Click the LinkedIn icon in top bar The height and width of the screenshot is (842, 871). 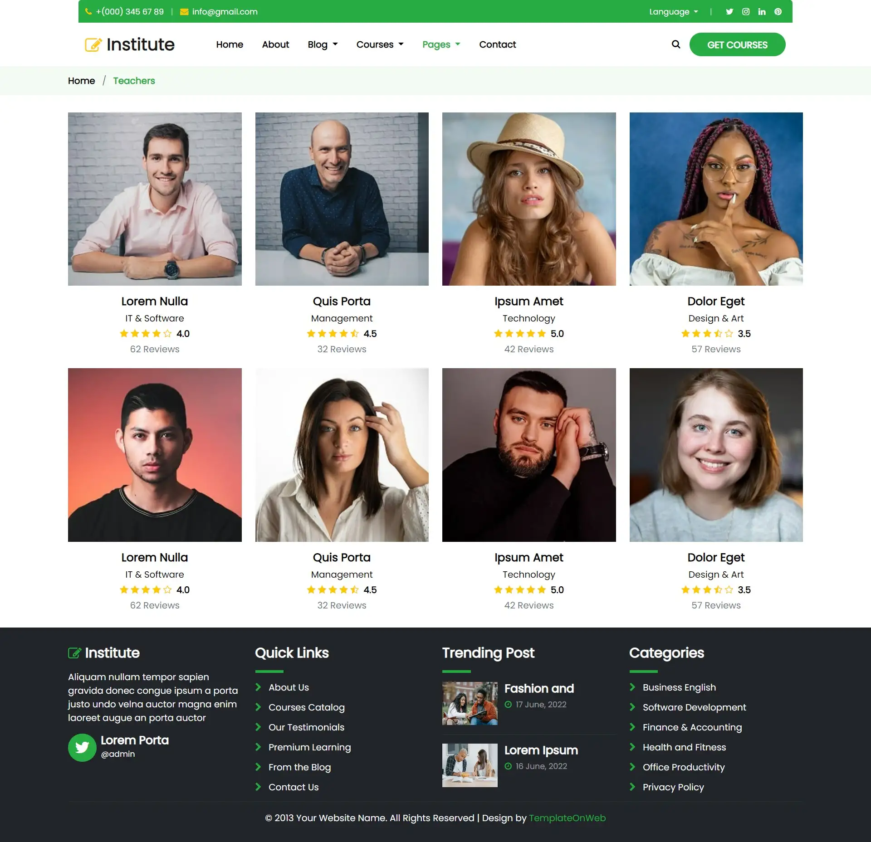click(762, 12)
